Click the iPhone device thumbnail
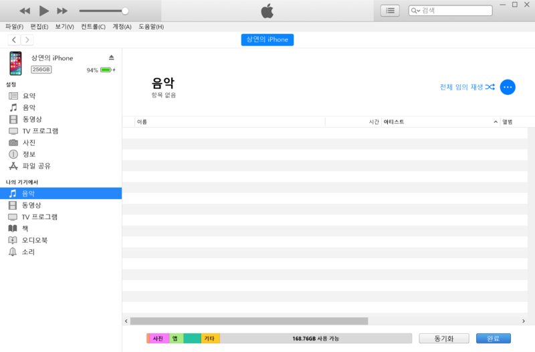Screen dimensions: 535x352 point(15,63)
